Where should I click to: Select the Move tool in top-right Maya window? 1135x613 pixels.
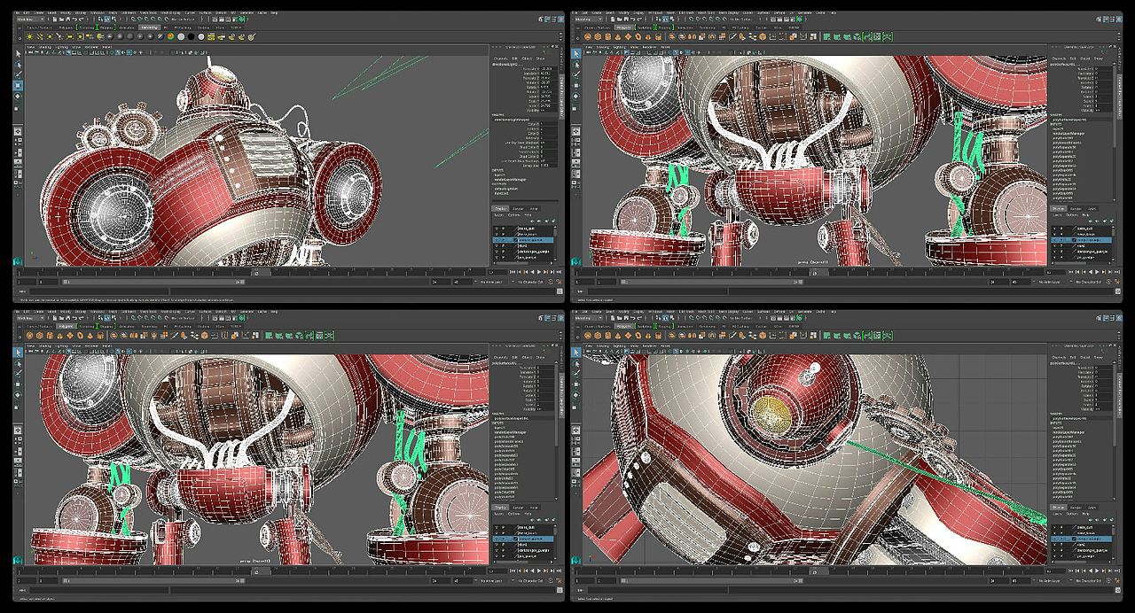pos(576,85)
